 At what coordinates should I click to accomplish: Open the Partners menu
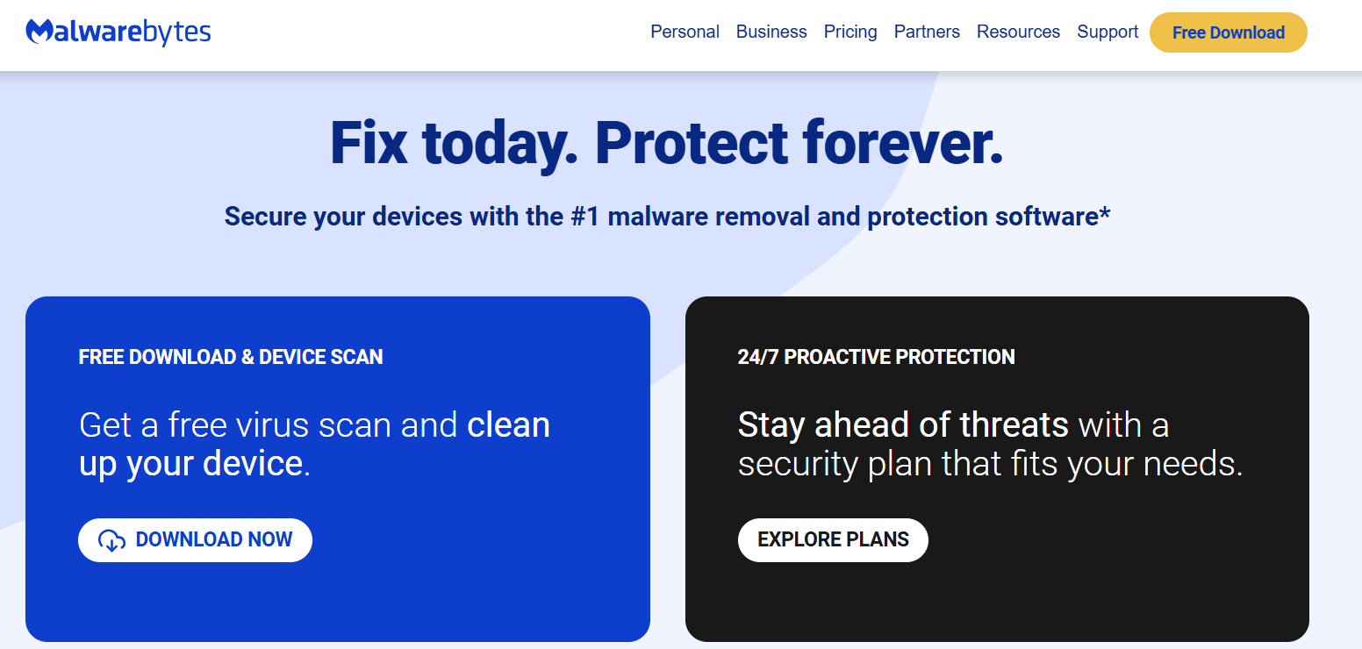[x=927, y=32]
